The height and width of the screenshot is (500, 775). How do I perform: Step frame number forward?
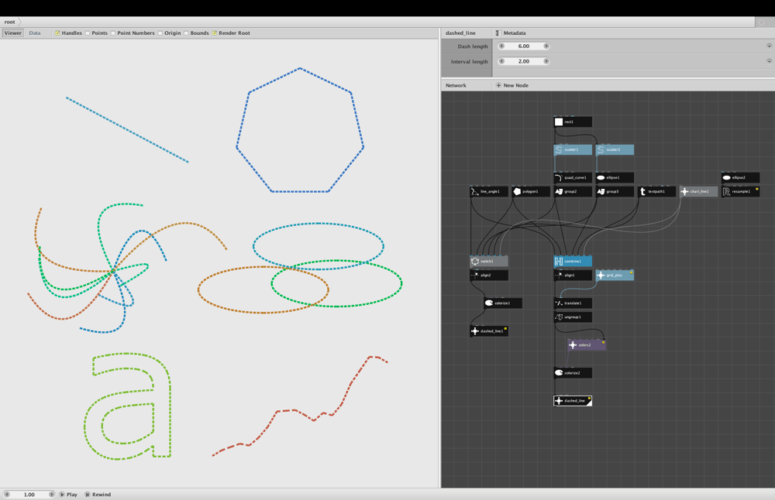tap(51, 494)
